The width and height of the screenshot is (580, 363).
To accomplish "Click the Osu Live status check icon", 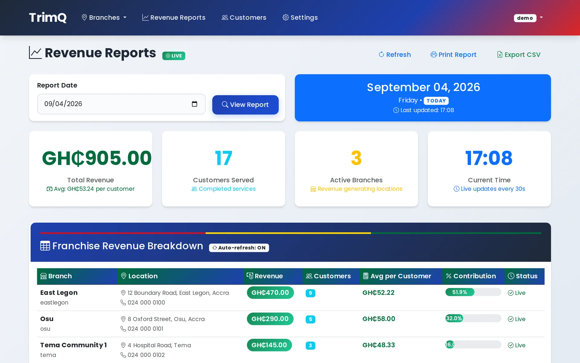I will pyautogui.click(x=511, y=319).
